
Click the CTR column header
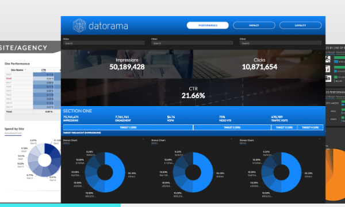pyautogui.click(x=44, y=70)
